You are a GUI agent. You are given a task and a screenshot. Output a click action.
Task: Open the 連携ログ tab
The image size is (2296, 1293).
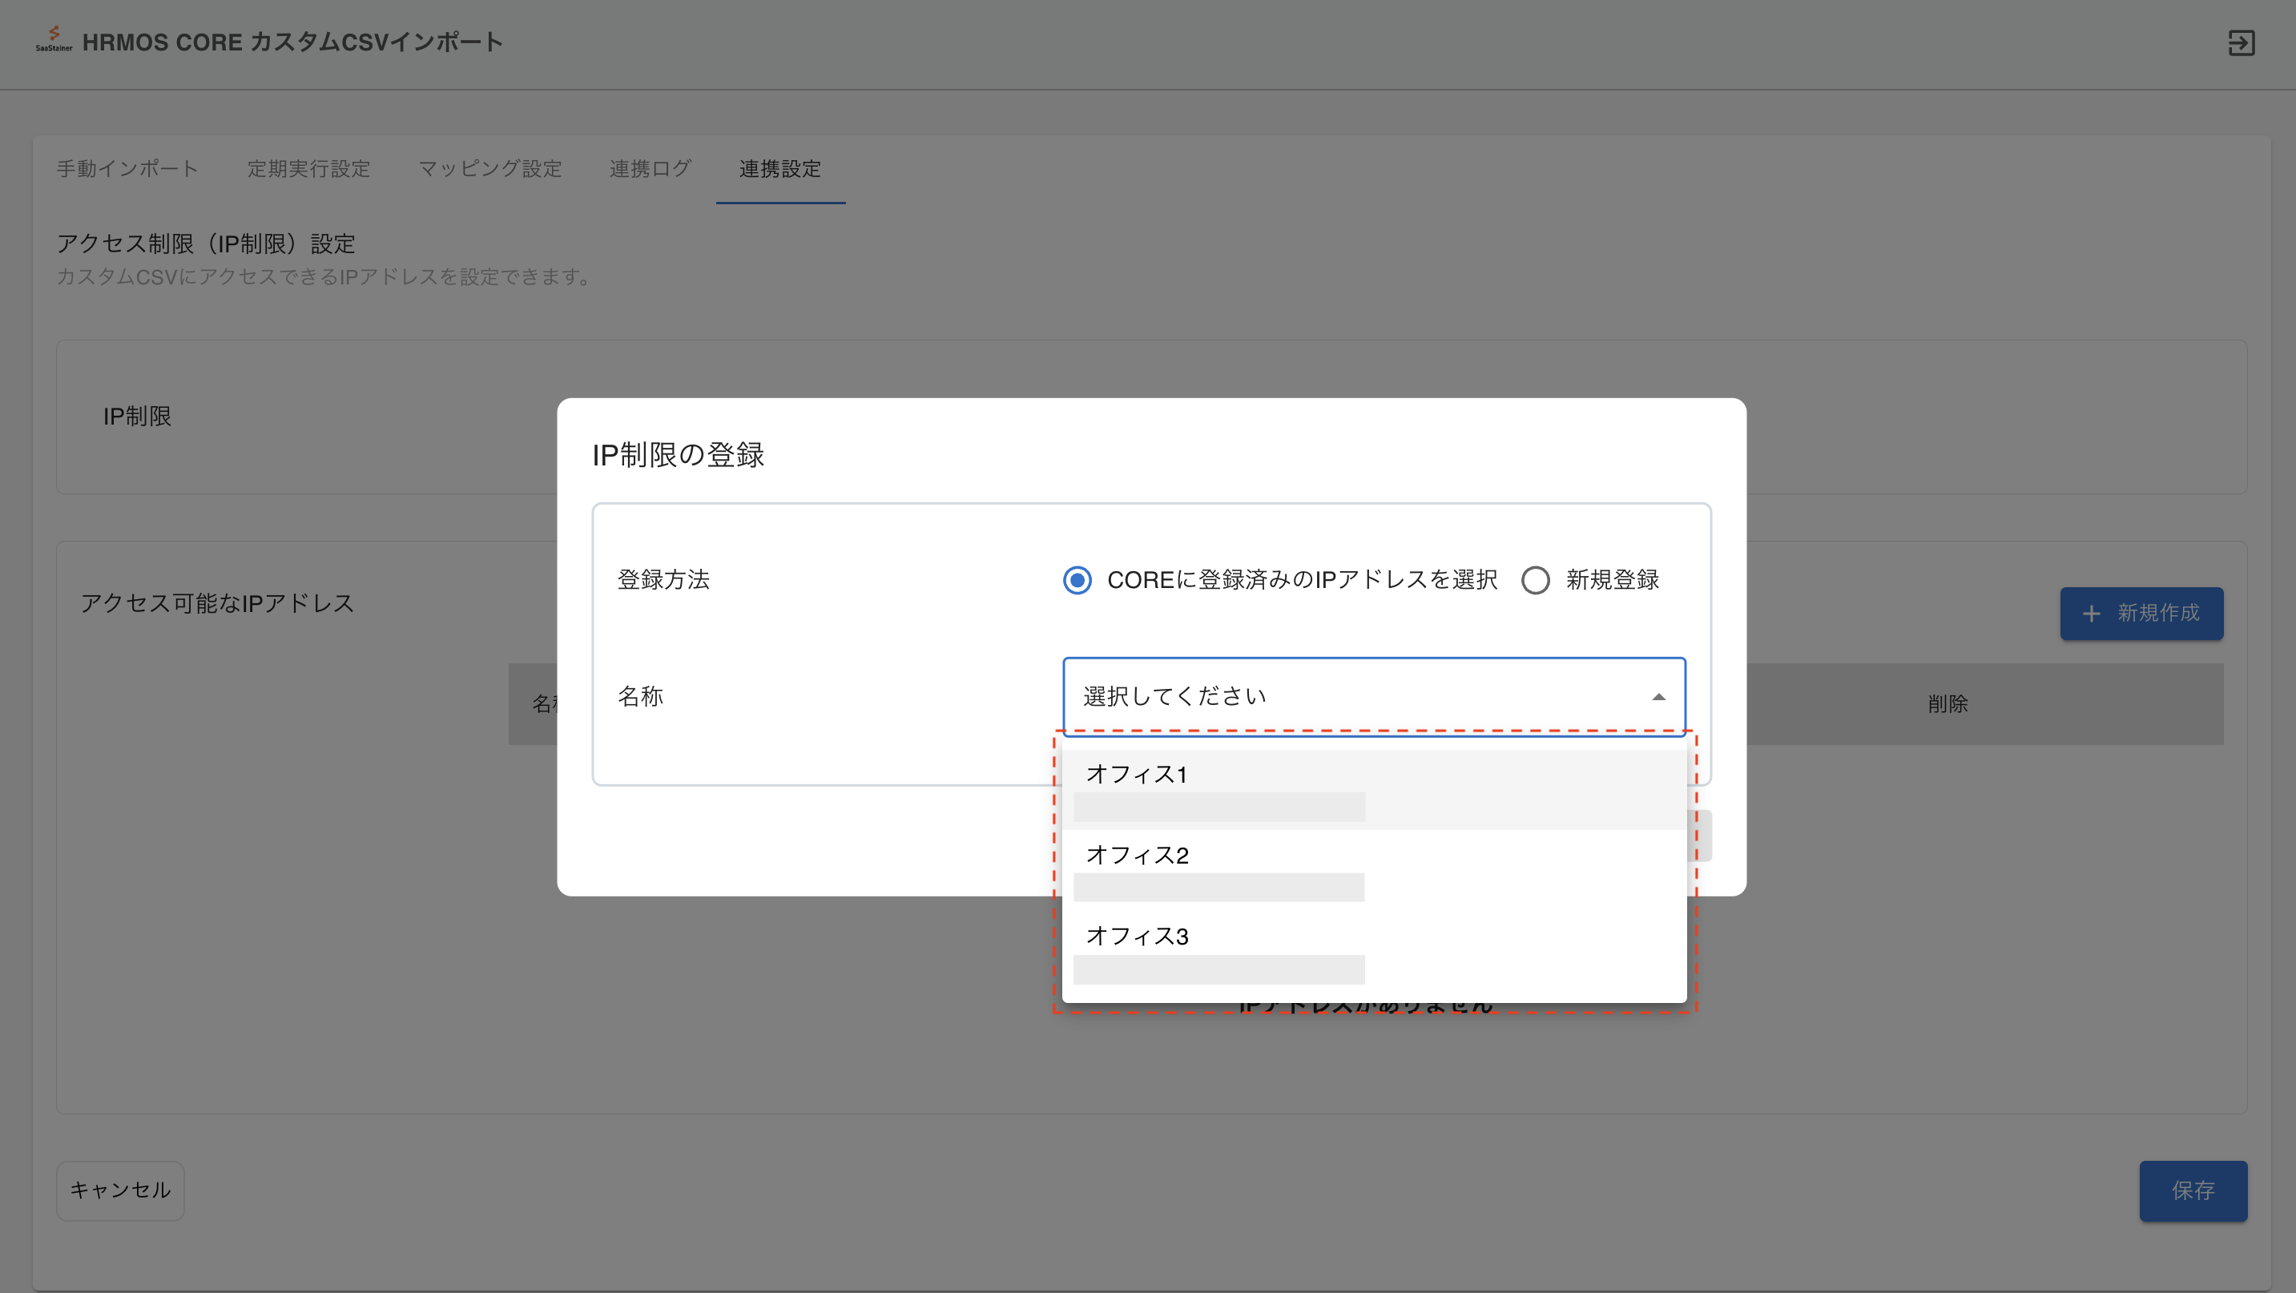pos(650,168)
